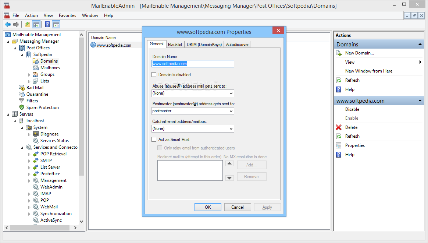Expand the Groups tree node

(x=29, y=75)
